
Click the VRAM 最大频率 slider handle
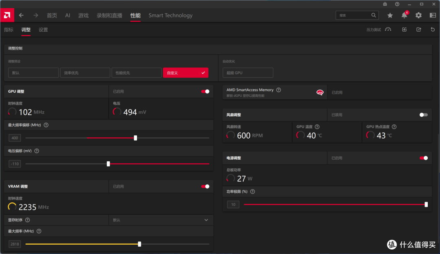click(139, 244)
